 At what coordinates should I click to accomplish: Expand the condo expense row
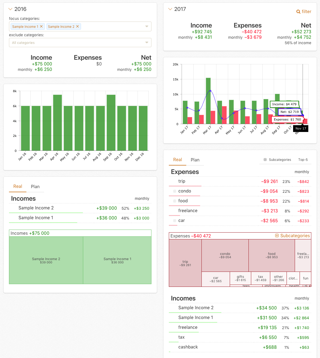click(x=175, y=191)
